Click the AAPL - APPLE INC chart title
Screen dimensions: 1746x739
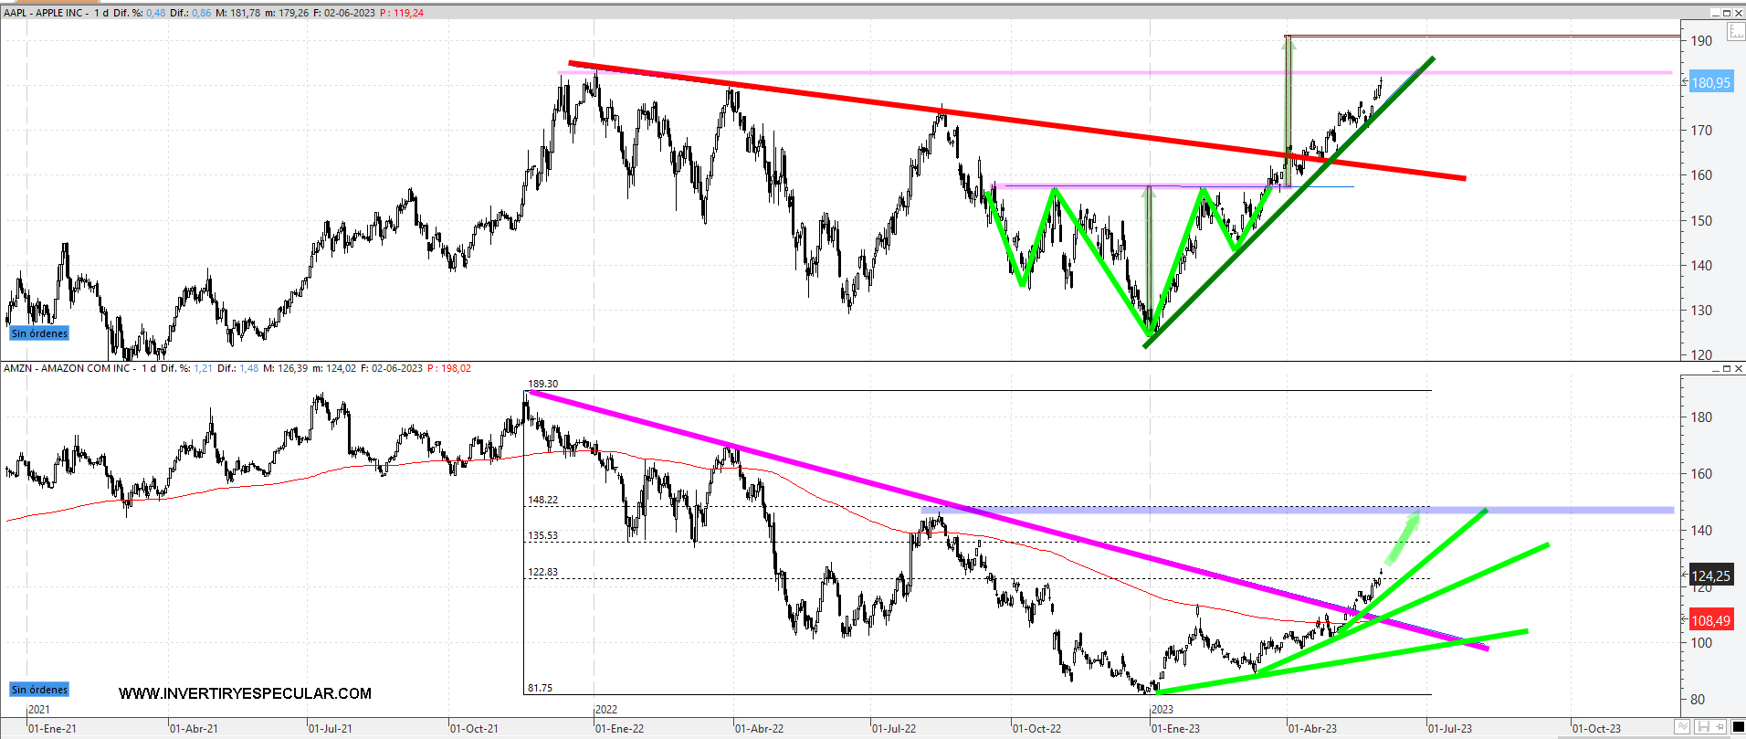[46, 13]
